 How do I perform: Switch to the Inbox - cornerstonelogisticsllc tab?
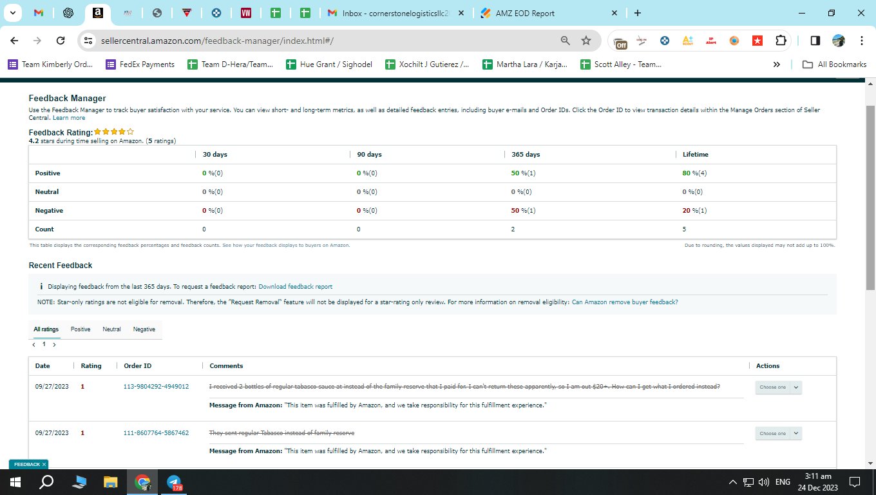(x=395, y=13)
